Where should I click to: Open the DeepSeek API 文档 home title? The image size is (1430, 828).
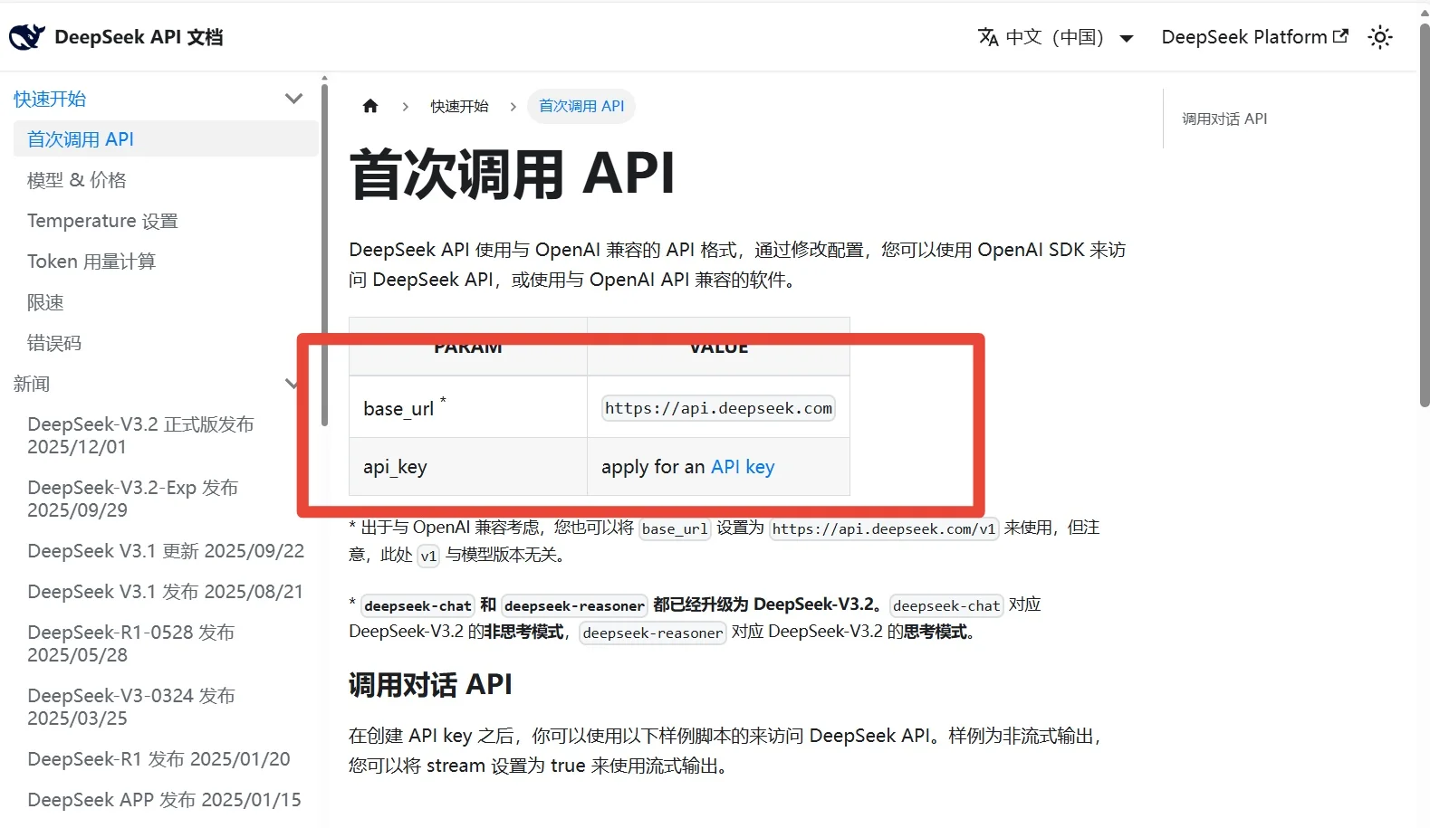pyautogui.click(x=139, y=37)
